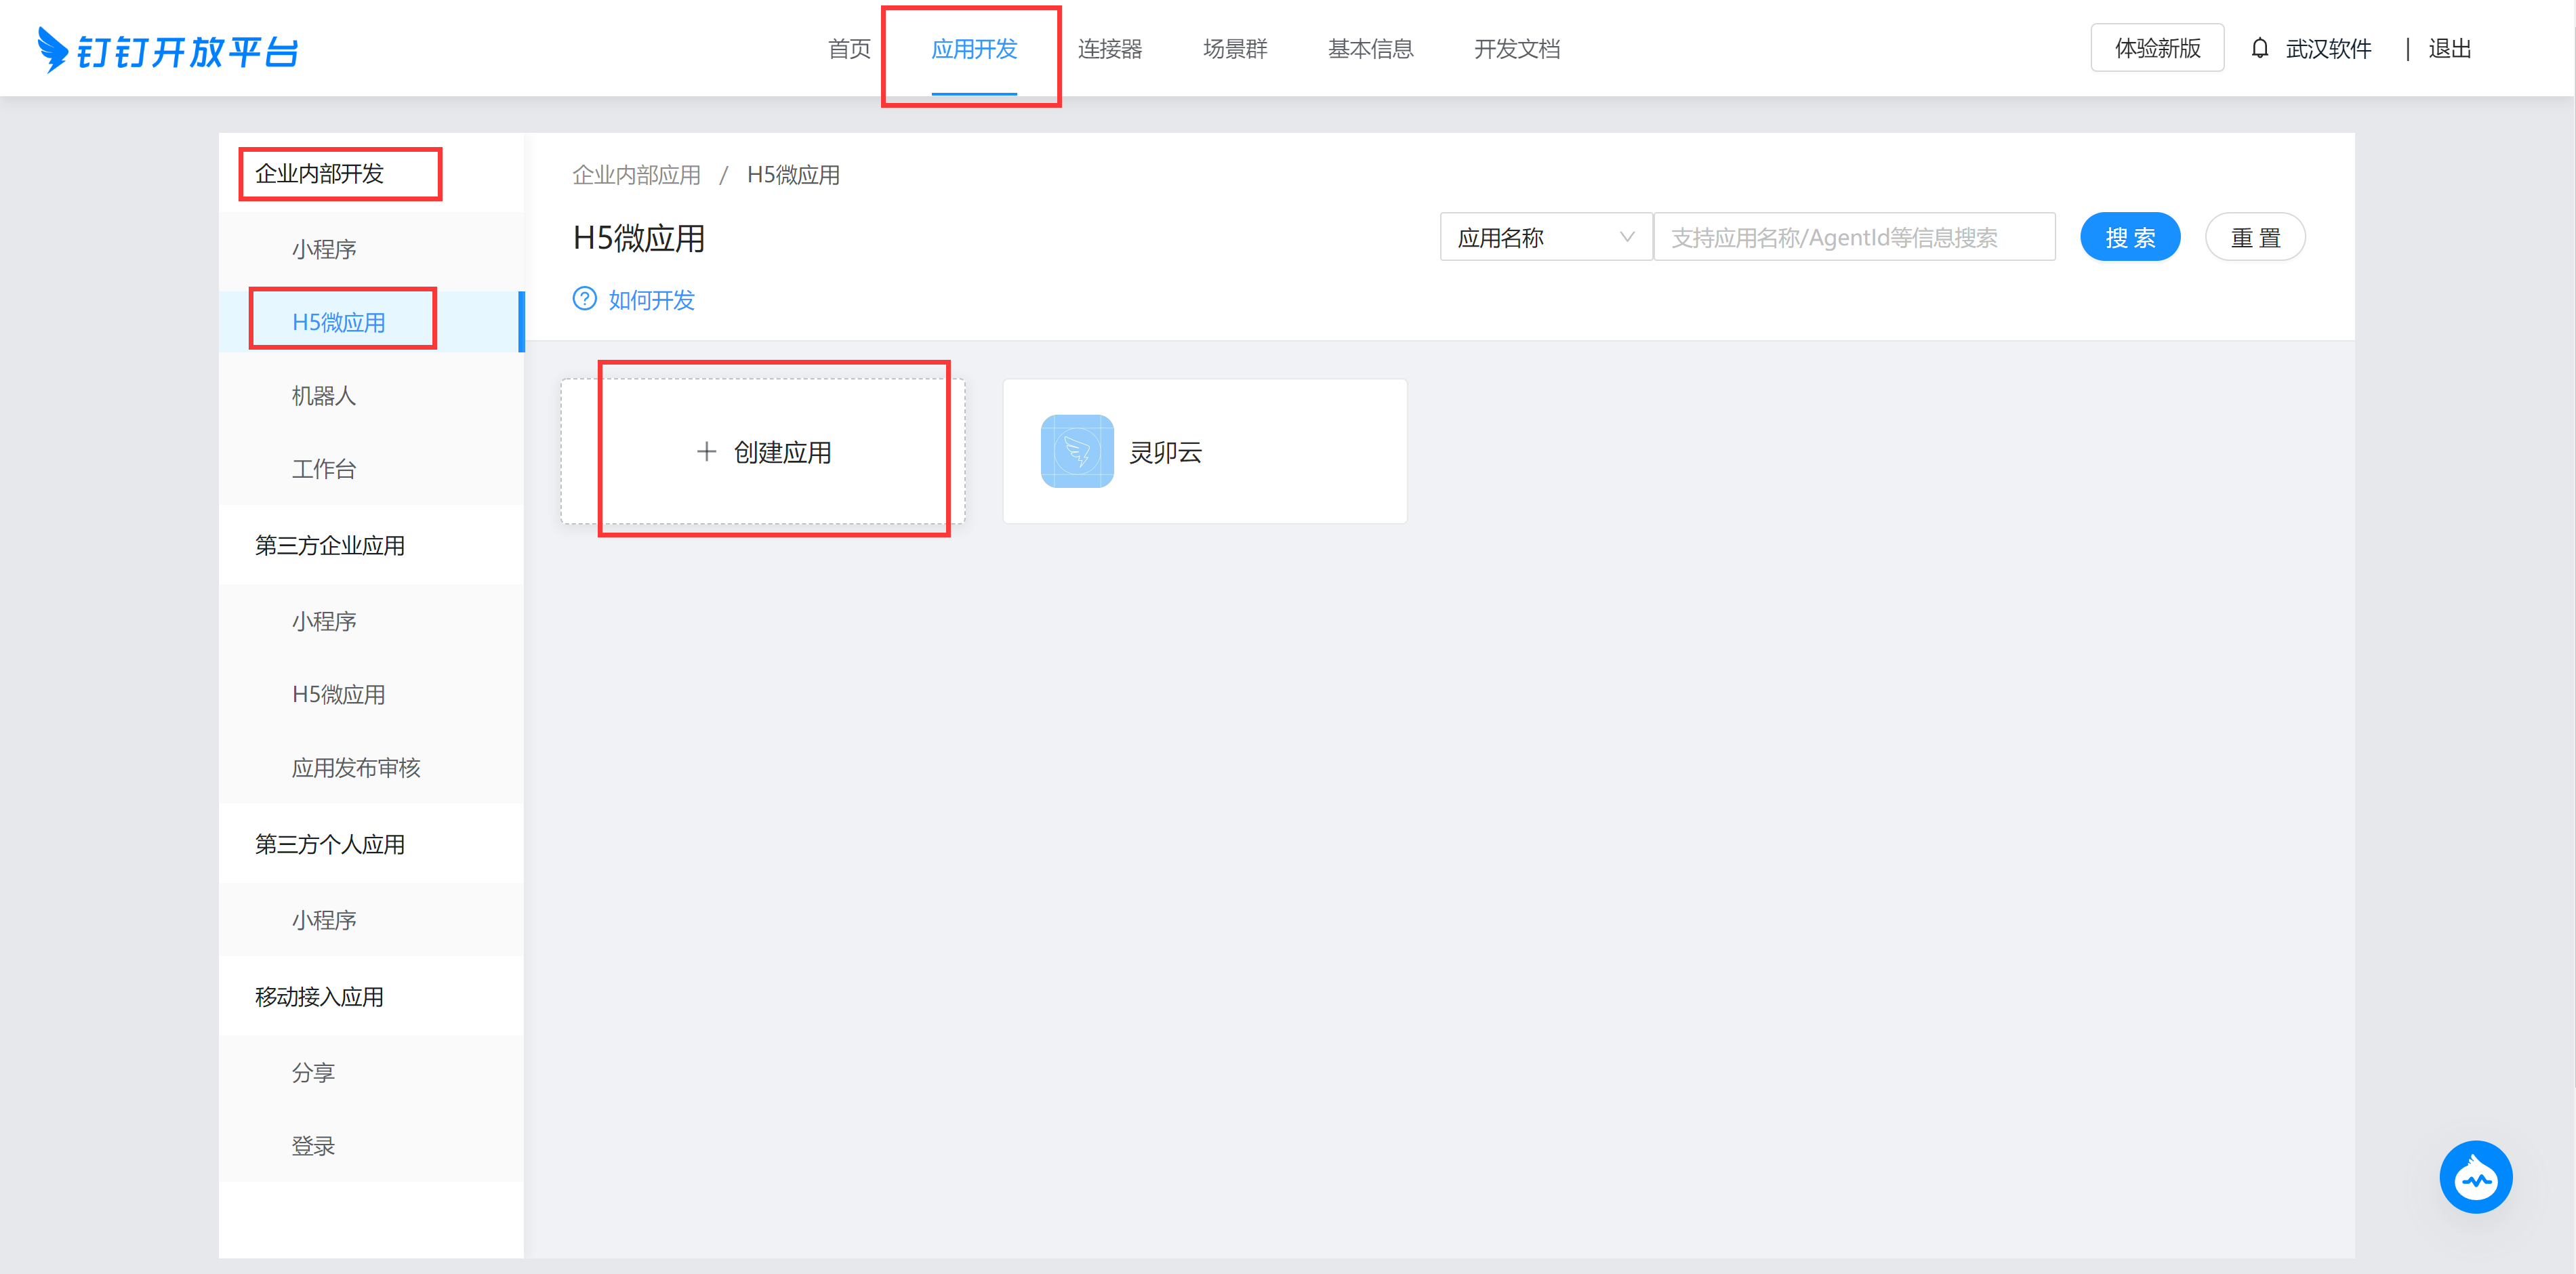Click the 体验新版 button
Screen dimensions: 2576x1274
tap(2156, 48)
